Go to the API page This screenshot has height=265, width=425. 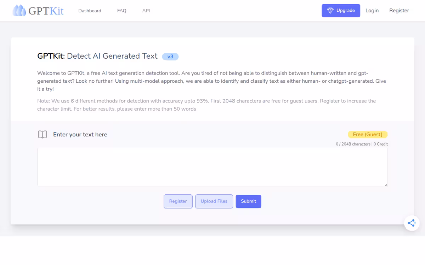pyautogui.click(x=146, y=11)
